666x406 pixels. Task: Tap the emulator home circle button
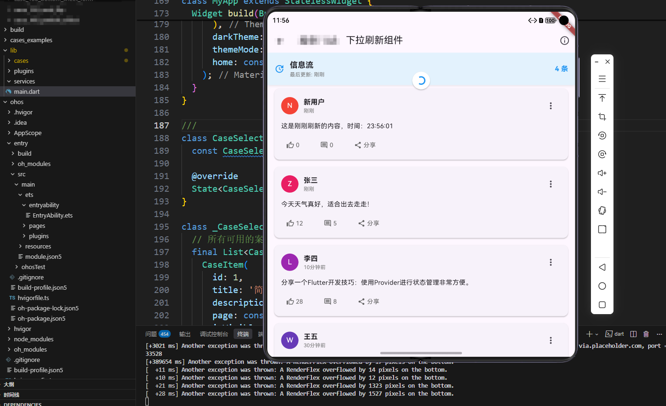(602, 286)
